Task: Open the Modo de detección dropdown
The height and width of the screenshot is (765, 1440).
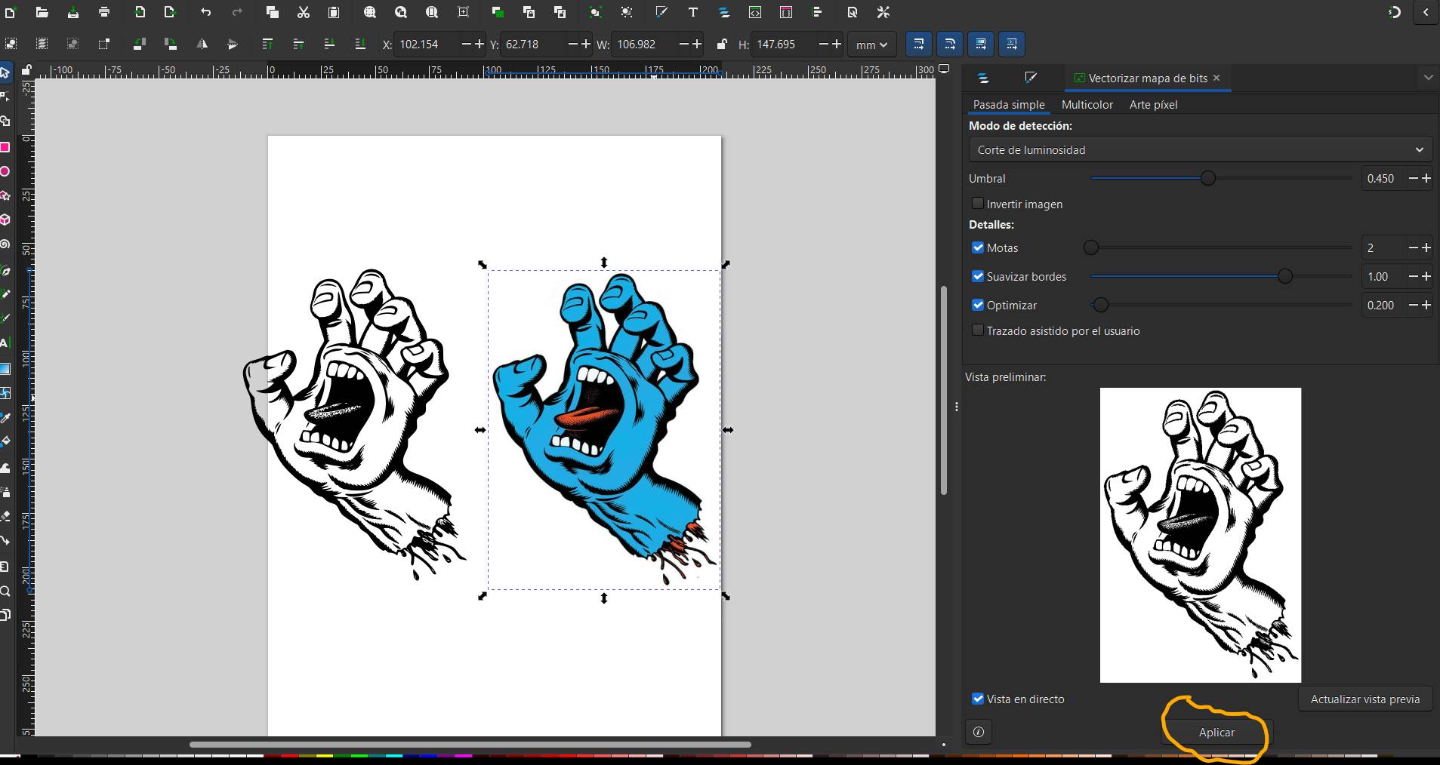Action: pos(1201,149)
